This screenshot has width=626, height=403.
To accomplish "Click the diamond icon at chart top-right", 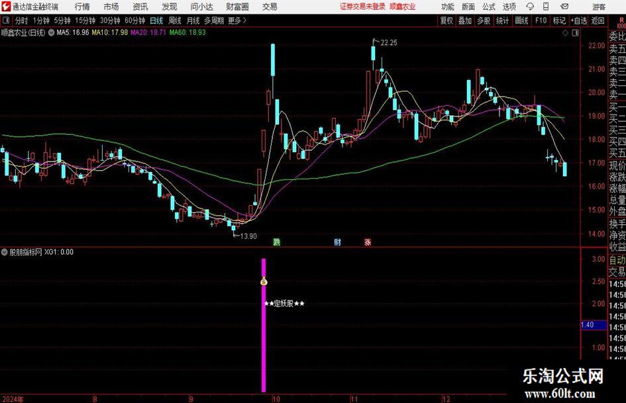I will (565, 33).
